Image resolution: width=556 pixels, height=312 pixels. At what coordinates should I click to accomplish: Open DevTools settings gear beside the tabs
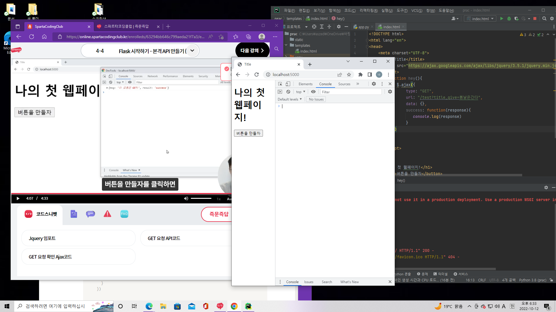click(374, 84)
